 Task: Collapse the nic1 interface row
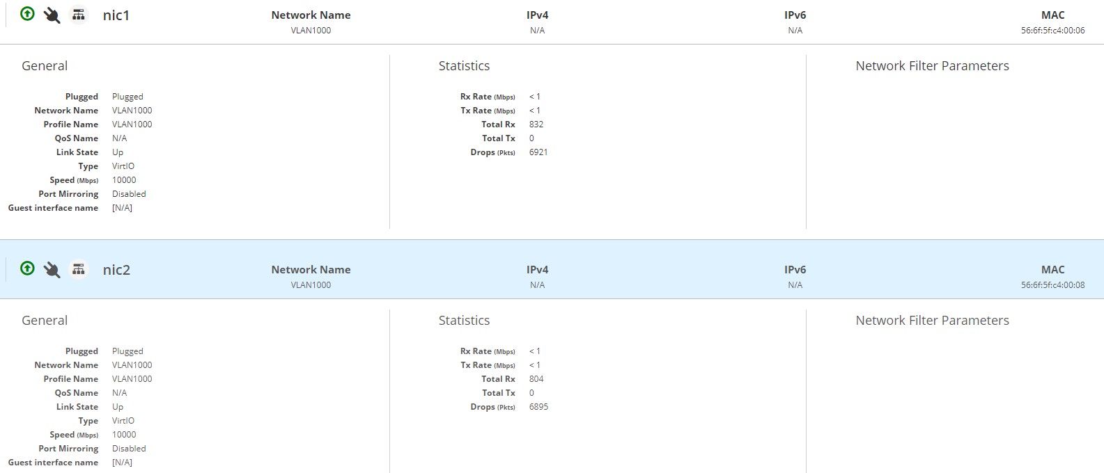coord(116,15)
